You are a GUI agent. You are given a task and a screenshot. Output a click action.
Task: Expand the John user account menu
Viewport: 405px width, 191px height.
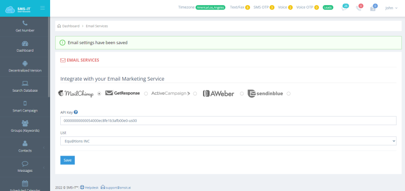click(391, 8)
